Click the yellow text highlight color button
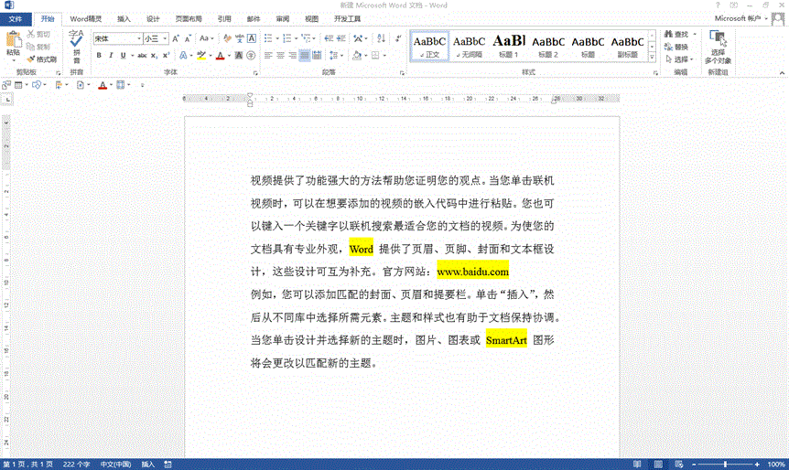Image resolution: width=789 pixels, height=470 pixels. click(x=200, y=56)
